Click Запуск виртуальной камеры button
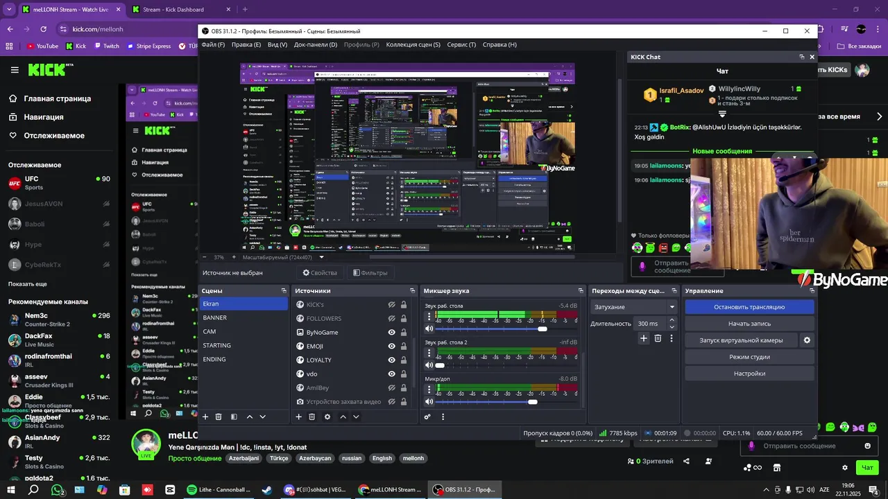The height and width of the screenshot is (499, 888). coord(741,340)
